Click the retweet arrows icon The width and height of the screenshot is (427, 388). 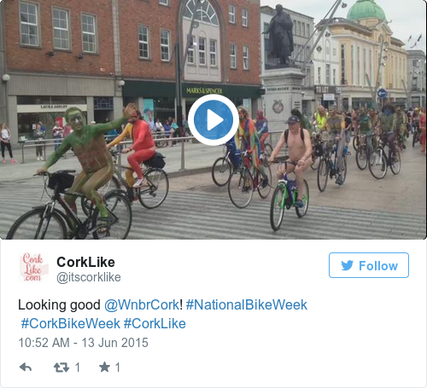[61, 368]
